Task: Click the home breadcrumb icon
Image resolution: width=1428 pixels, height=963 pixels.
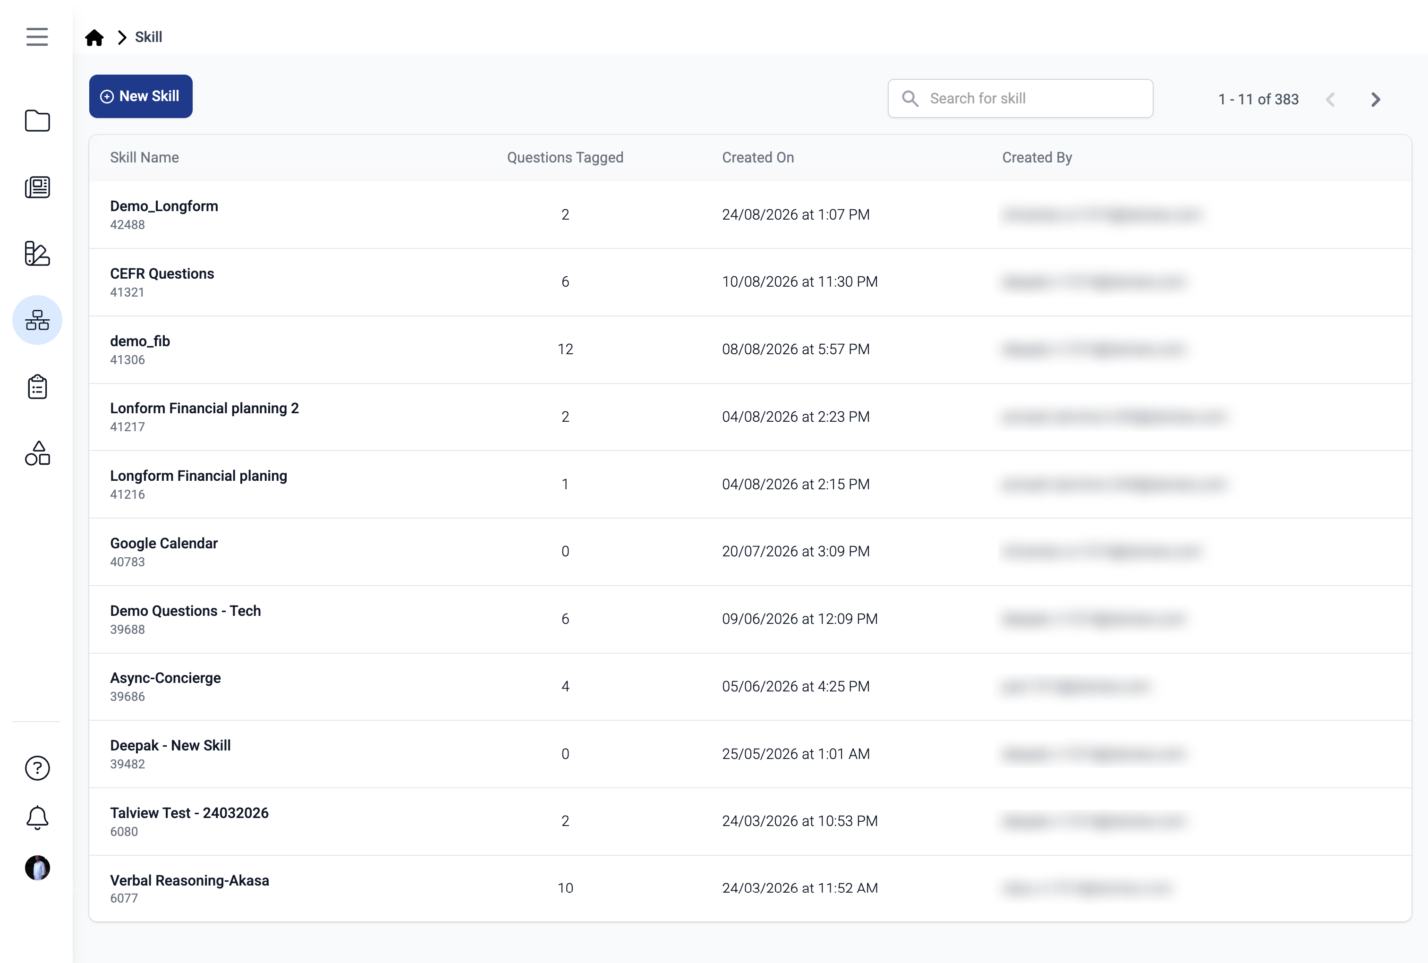Action: pos(94,37)
